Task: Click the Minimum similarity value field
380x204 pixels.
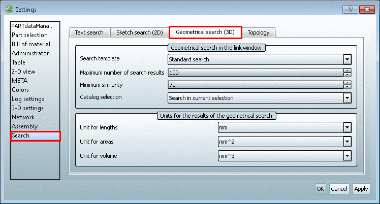Action: (256, 85)
